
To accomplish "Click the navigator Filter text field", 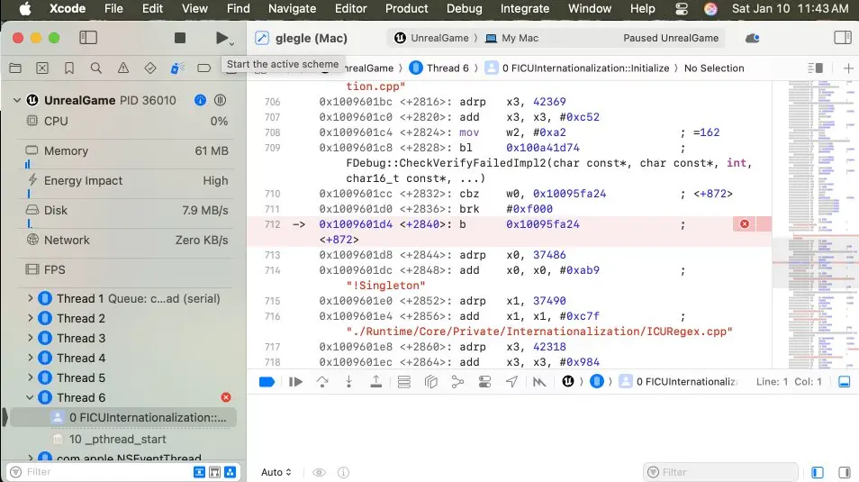I will tap(104, 472).
